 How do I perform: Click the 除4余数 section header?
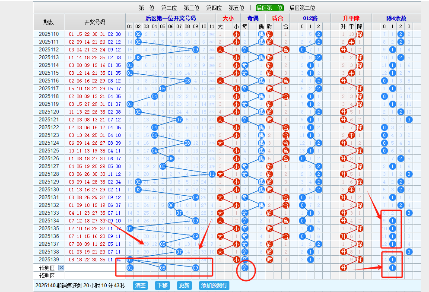[397, 18]
